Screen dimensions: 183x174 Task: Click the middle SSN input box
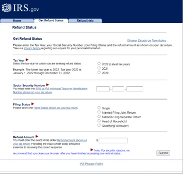(118, 89)
